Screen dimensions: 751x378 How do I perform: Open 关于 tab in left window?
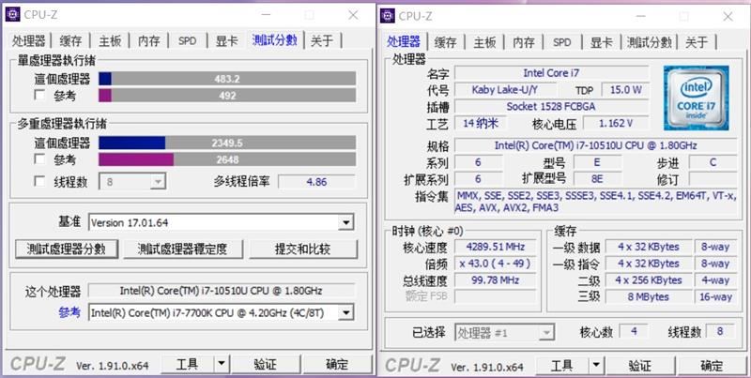[x=322, y=40]
